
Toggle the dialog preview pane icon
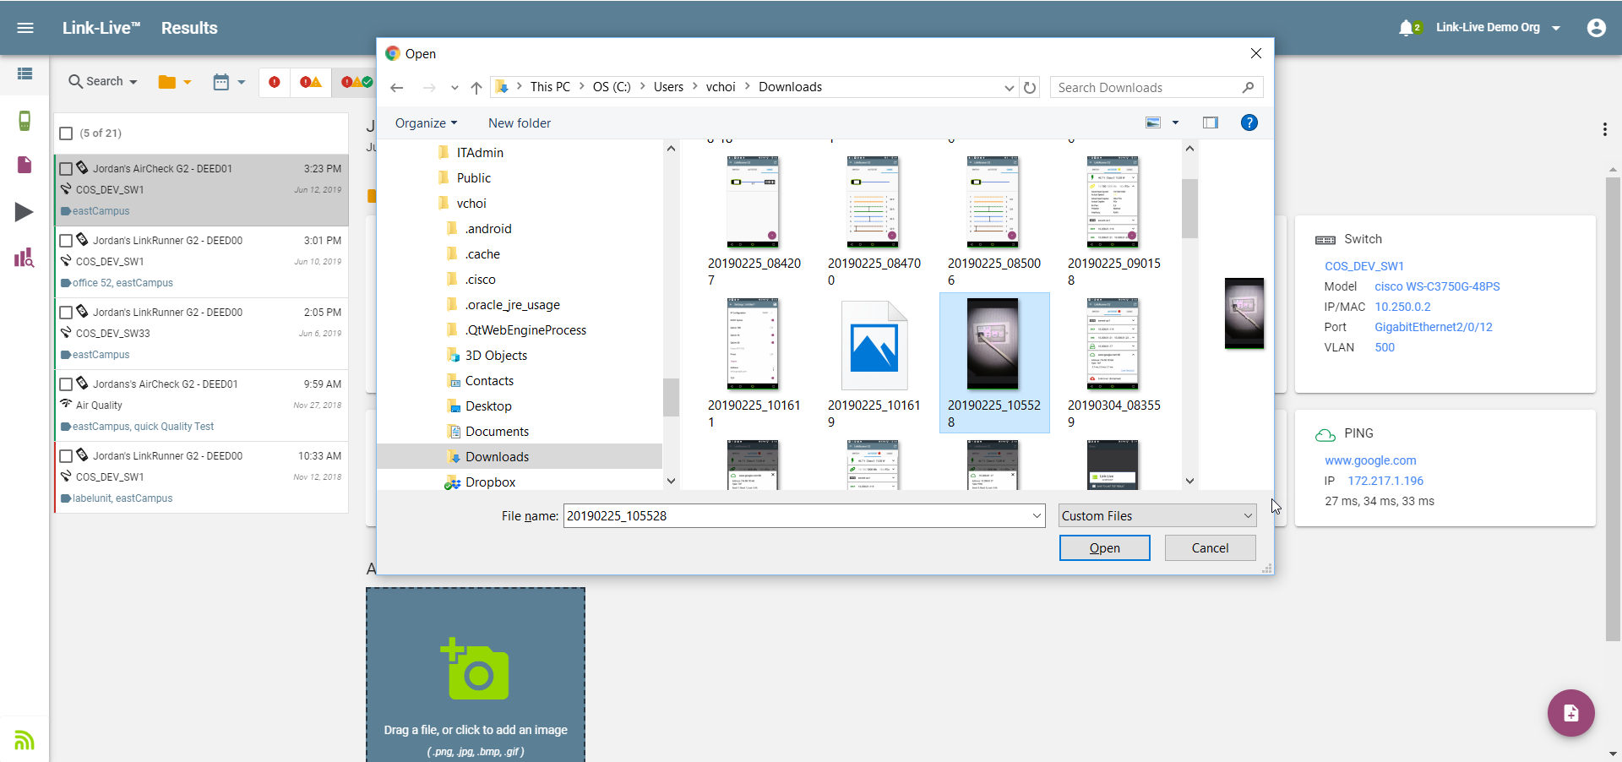(1210, 123)
